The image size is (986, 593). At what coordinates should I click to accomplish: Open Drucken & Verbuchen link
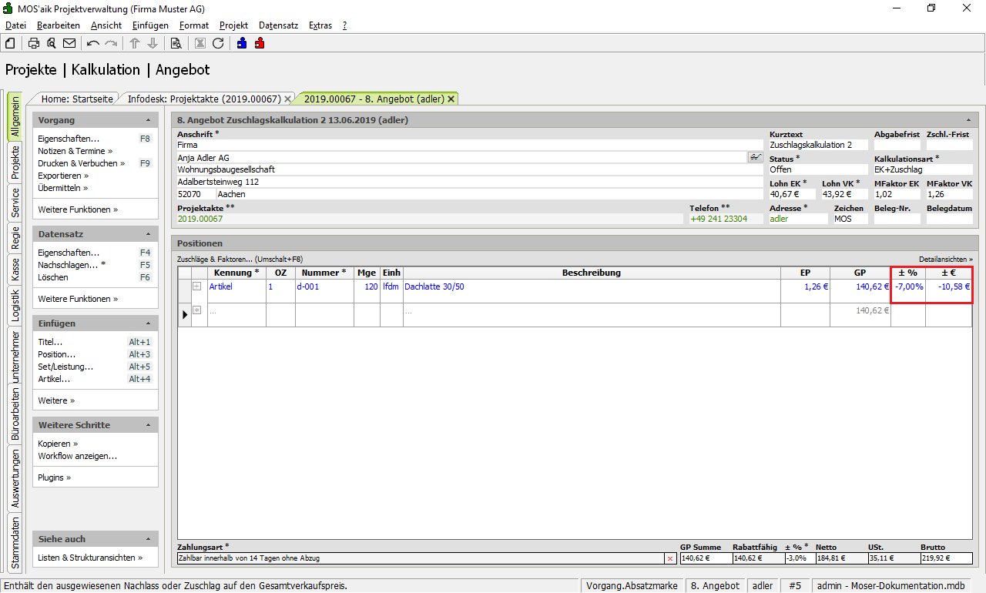click(79, 163)
